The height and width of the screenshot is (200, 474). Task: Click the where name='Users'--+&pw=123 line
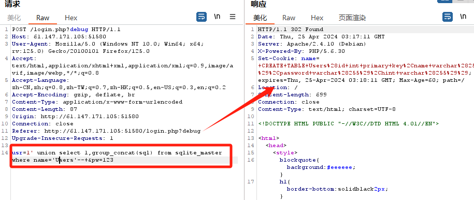[63, 160]
